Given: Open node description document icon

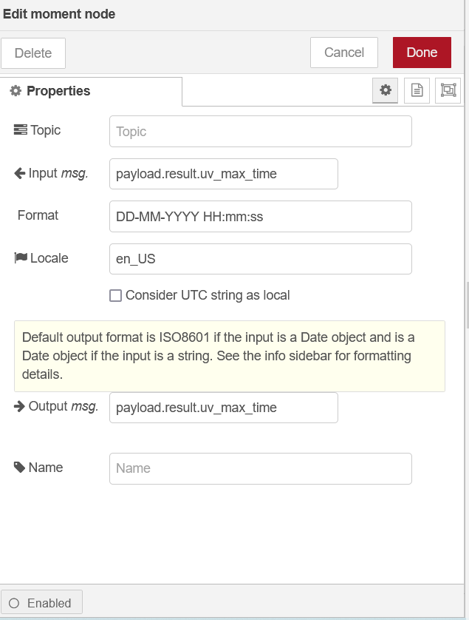Looking at the screenshot, I should (417, 90).
